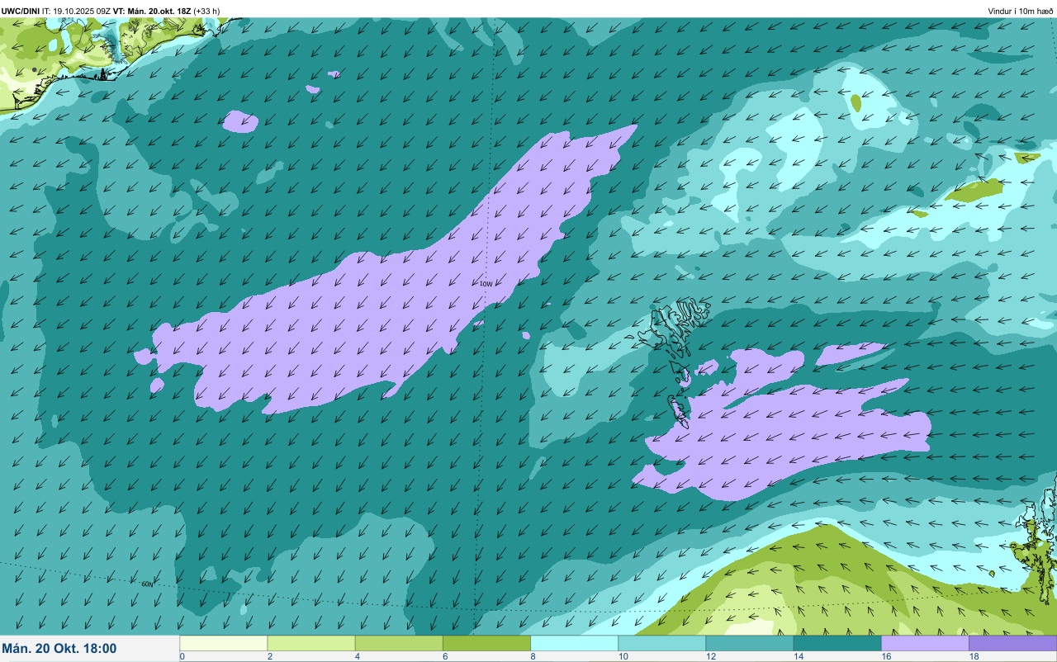Image resolution: width=1057 pixels, height=662 pixels.
Task: Pick the light turquoise 10–12 legend swatch
Action: coord(661,643)
